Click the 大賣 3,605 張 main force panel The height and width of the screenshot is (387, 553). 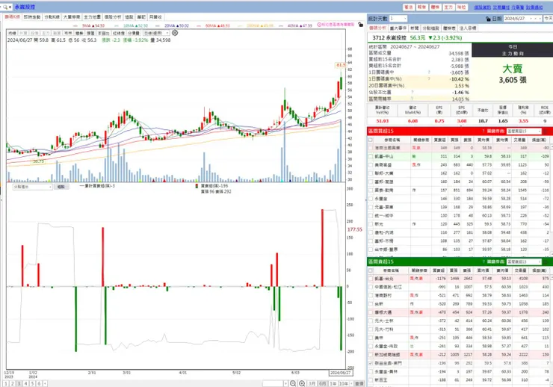(513, 75)
